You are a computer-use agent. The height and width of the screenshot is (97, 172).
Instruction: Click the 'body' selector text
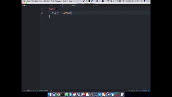(52, 9)
